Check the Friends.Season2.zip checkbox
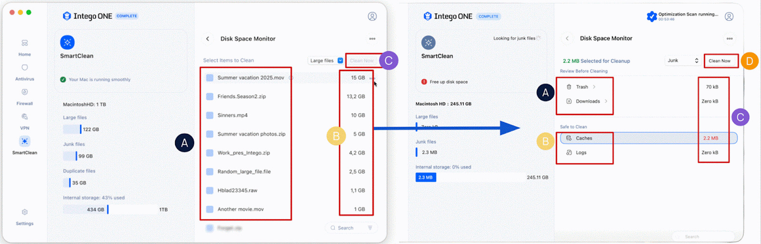 coord(210,96)
